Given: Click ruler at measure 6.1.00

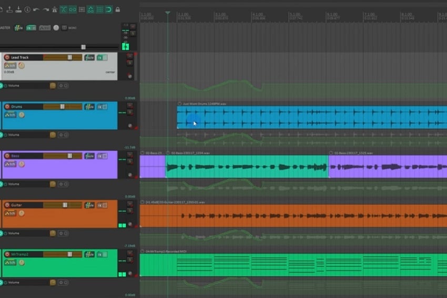Looking at the screenshot, I should pos(333,14).
